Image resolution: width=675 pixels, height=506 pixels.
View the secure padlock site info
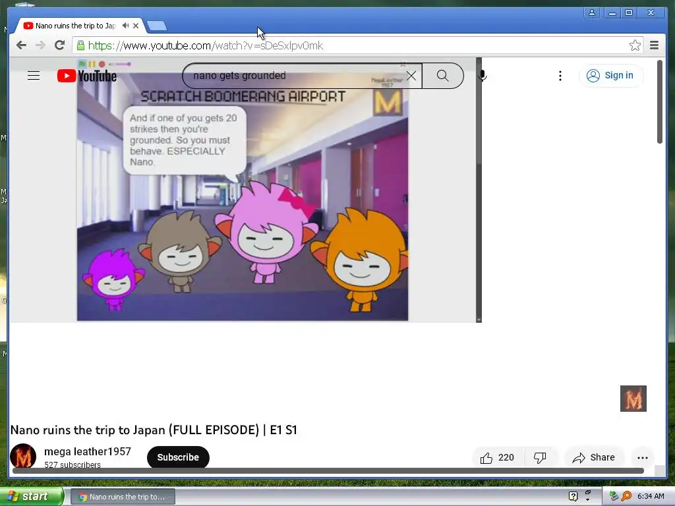click(x=80, y=45)
